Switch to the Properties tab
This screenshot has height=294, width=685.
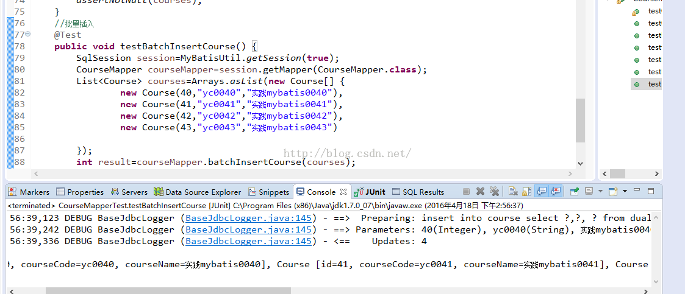80,192
